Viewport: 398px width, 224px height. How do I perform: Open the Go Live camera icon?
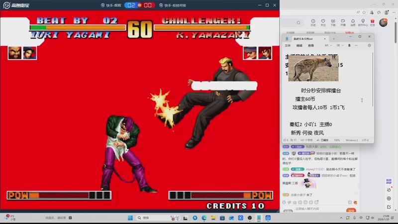[x=343, y=22]
